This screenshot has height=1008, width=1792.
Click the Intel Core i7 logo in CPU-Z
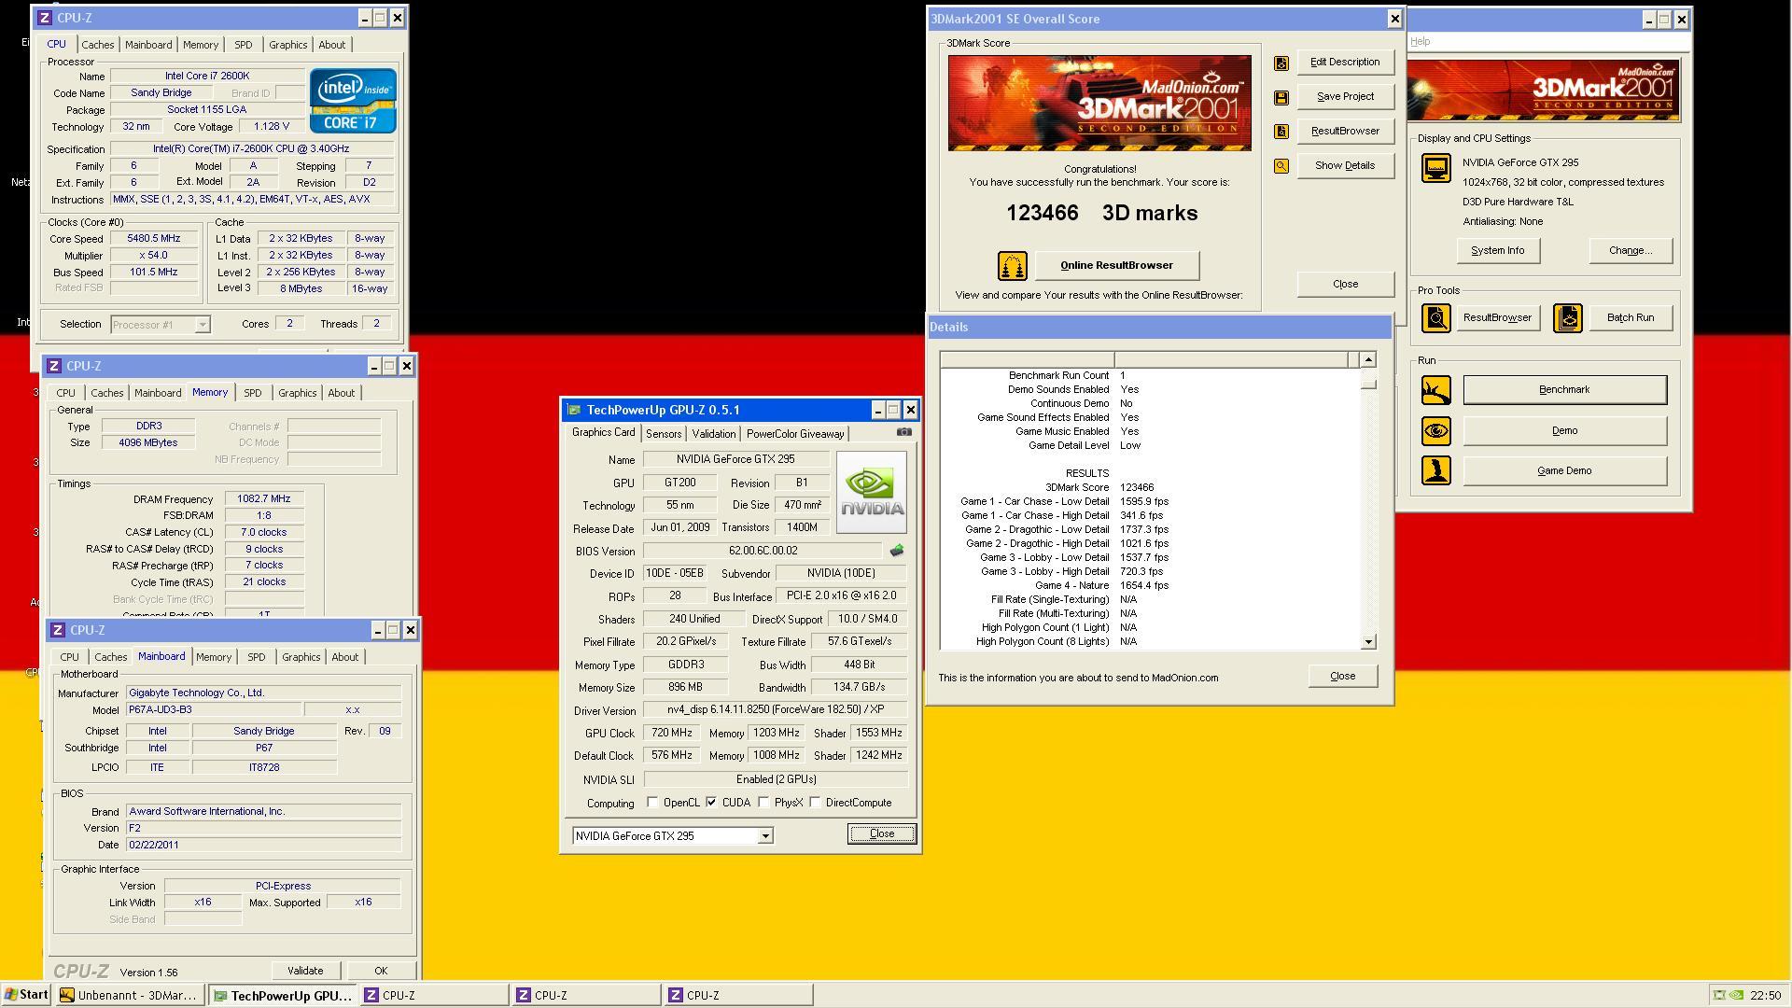tap(353, 101)
